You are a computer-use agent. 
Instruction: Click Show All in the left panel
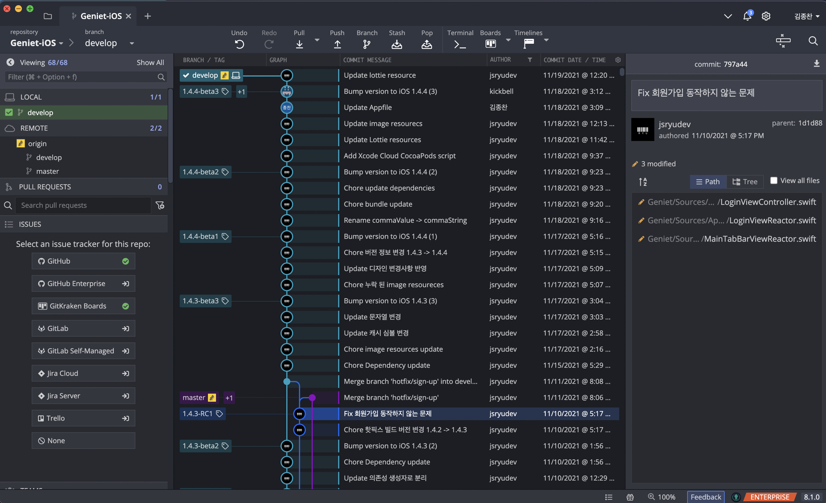tap(150, 62)
